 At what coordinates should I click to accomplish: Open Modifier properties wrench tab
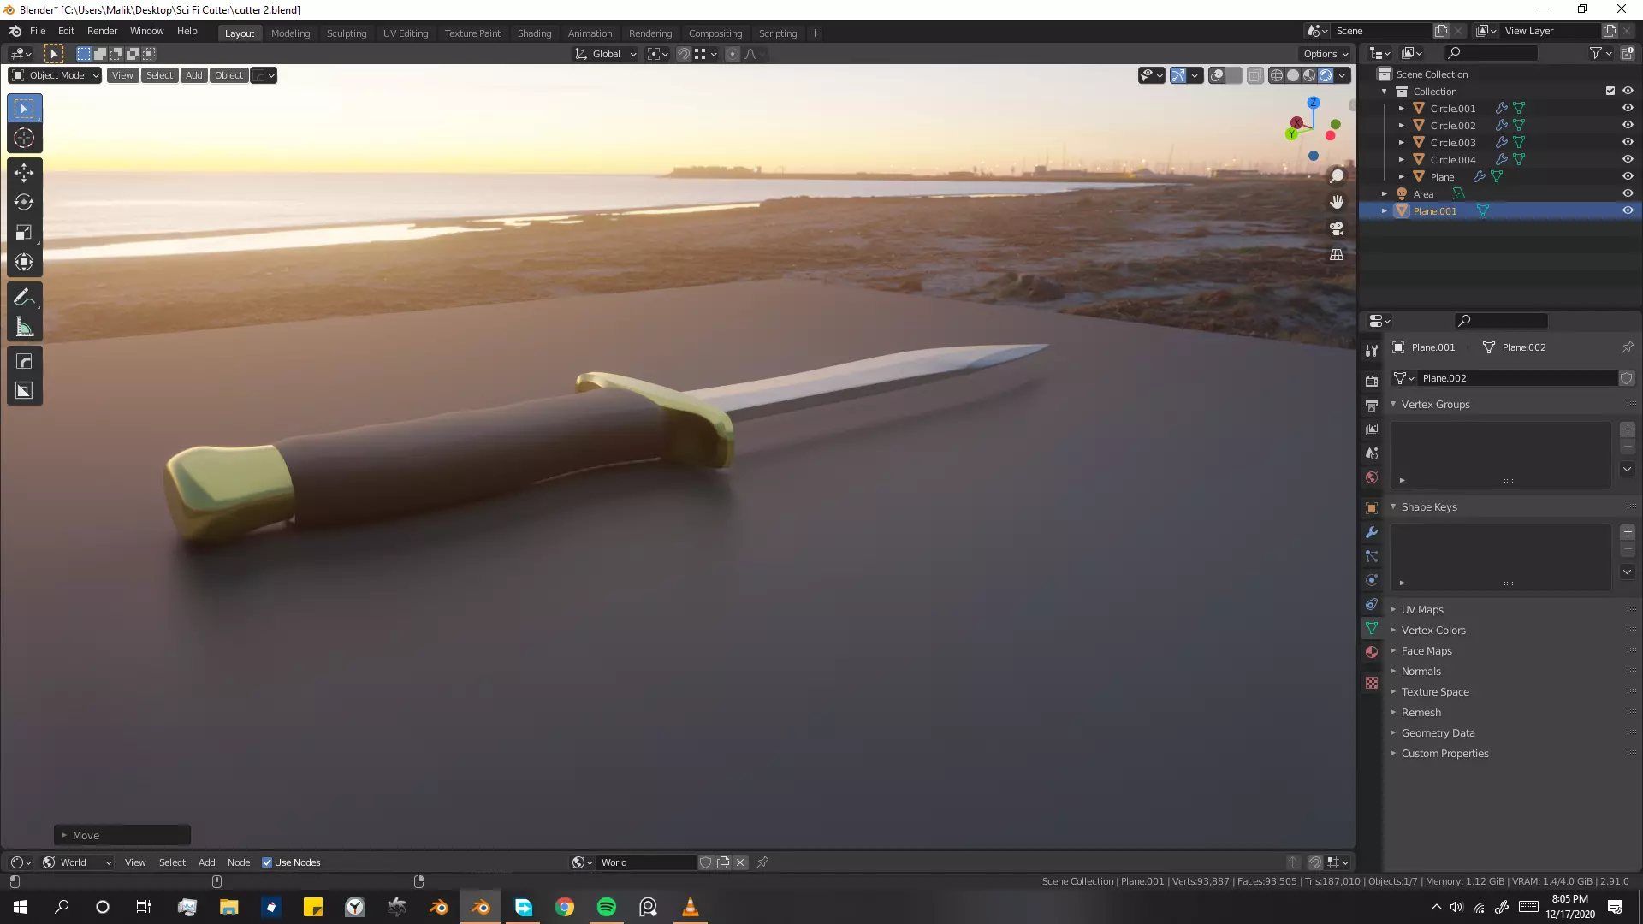click(x=1372, y=532)
